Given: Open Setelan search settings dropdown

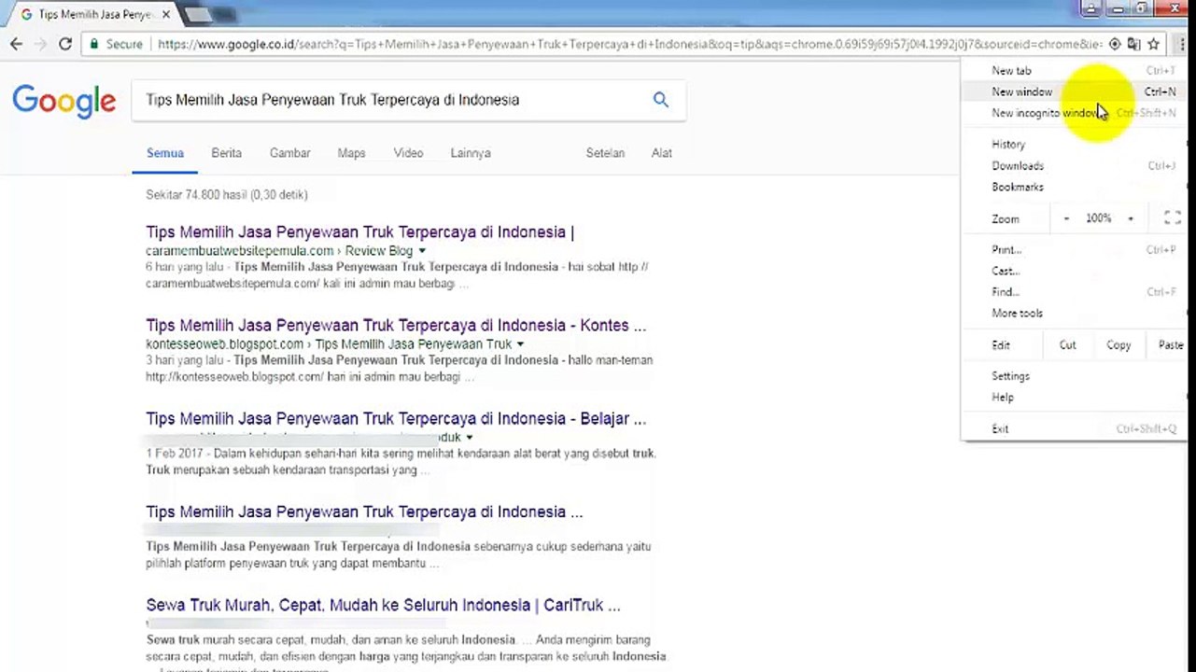Looking at the screenshot, I should [x=605, y=153].
